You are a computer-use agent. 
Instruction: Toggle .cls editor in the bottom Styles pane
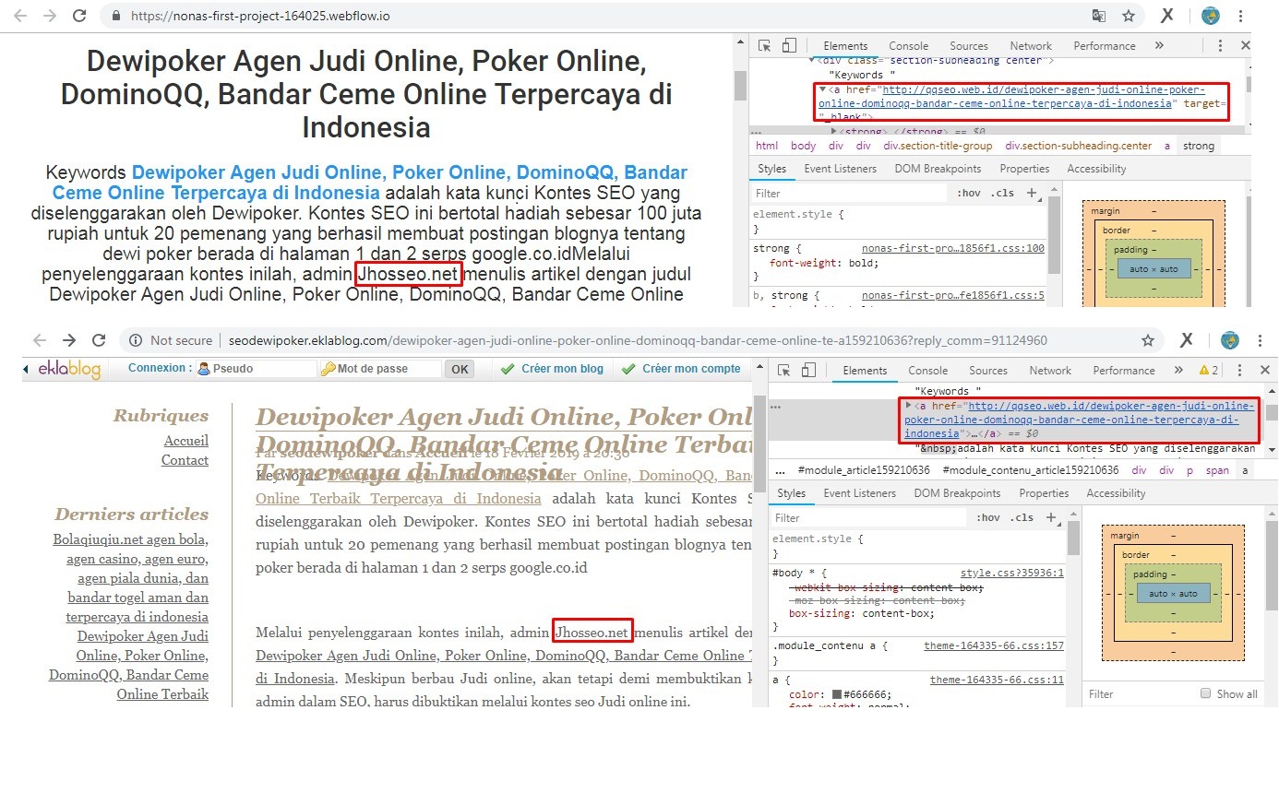pos(1022,517)
